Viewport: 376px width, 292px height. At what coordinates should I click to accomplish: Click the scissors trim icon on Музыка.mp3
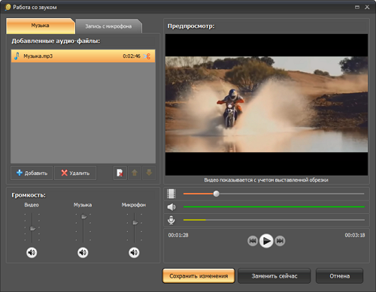pos(147,56)
